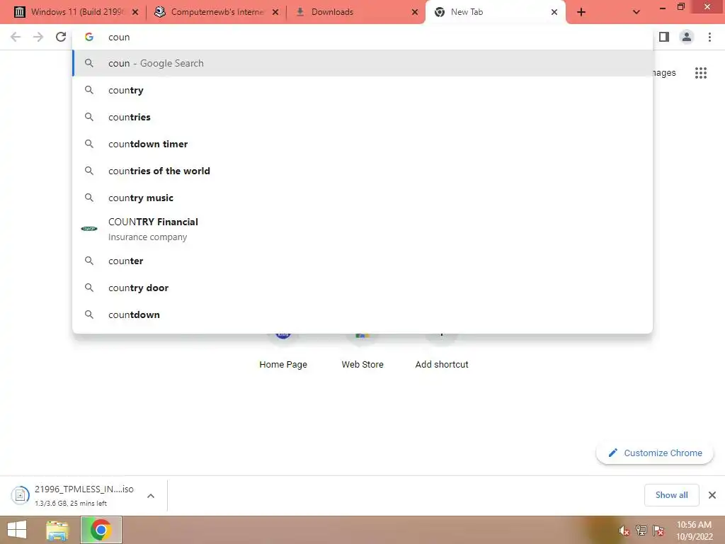The image size is (725, 544).
Task: Open the downloading iso file item
Action: [74, 495]
